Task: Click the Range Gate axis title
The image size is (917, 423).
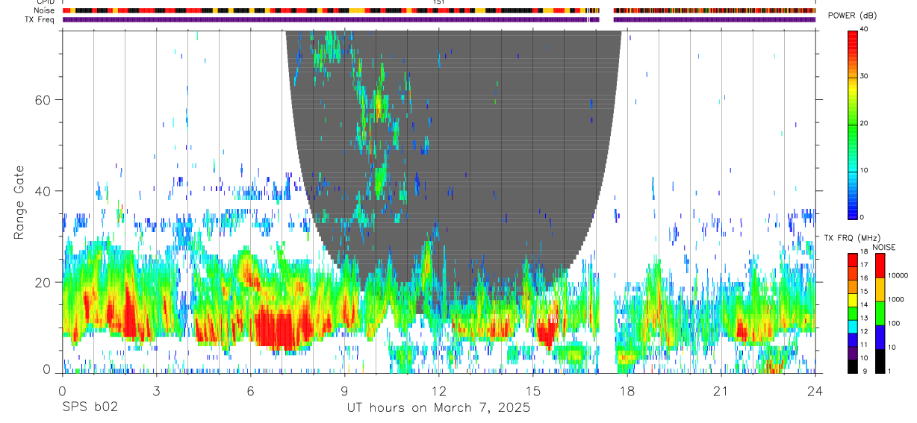Action: pos(19,203)
